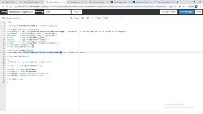
Task: Go forward in browser history
Action: [7, 7]
